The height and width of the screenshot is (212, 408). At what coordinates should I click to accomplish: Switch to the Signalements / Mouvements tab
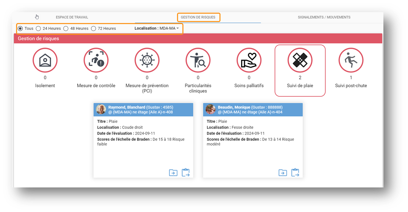point(324,17)
